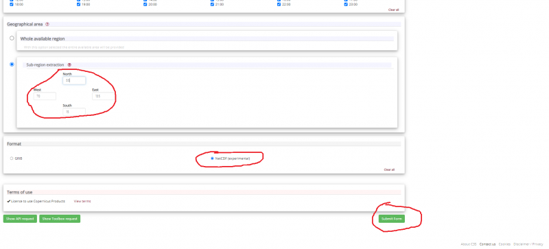Uncheck the 20:00 time checkbox
This screenshot has width=549, height=249.
tap(145, 5)
